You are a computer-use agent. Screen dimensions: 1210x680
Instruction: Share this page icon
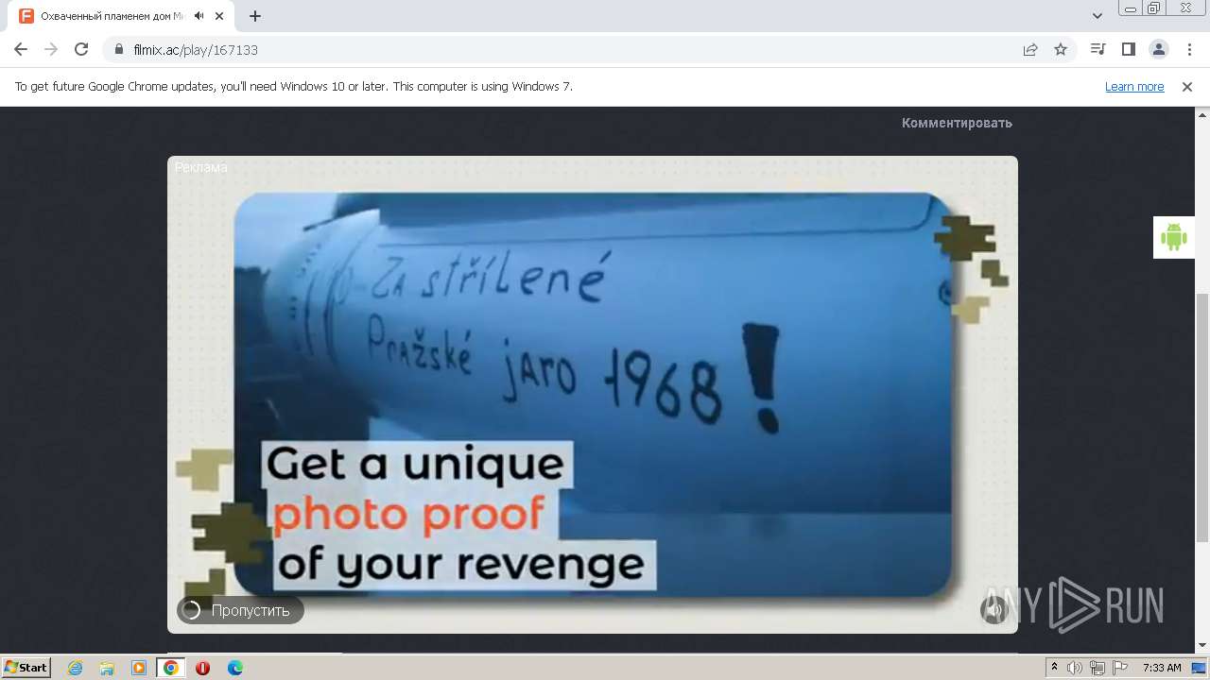pos(1030,49)
